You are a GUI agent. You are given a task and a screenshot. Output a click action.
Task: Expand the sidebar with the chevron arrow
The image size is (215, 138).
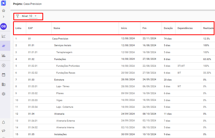pyautogui.click(x=4, y=17)
